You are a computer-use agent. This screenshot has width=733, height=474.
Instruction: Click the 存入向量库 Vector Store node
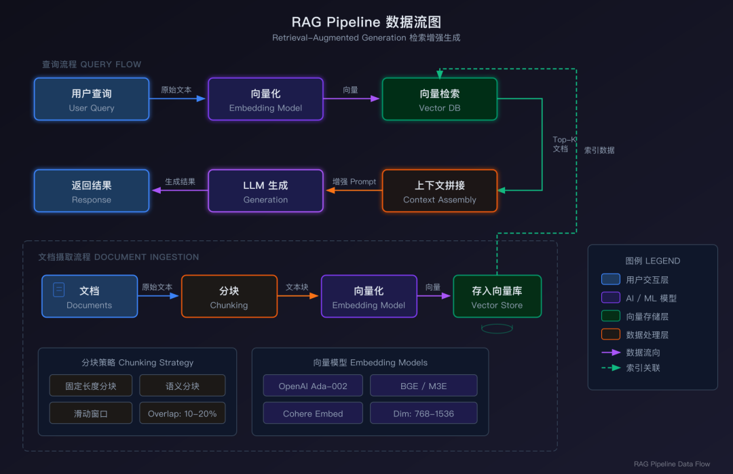pyautogui.click(x=497, y=296)
